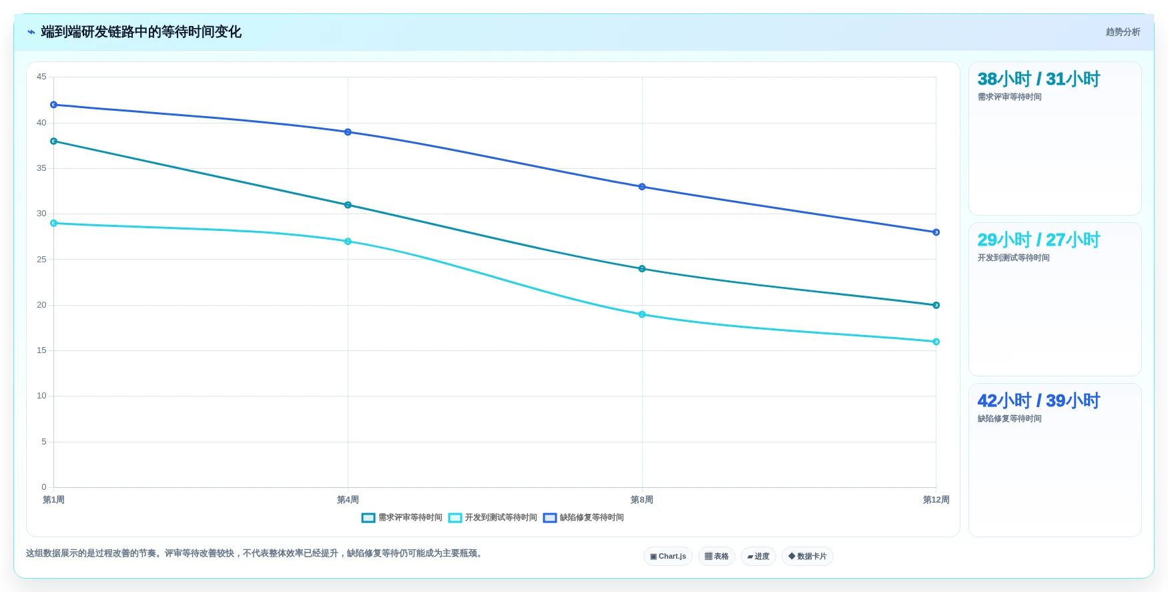The width and height of the screenshot is (1168, 592).
Task: Click the chart title 端到端研发链路中的等待时间变化
Action: coord(141,32)
